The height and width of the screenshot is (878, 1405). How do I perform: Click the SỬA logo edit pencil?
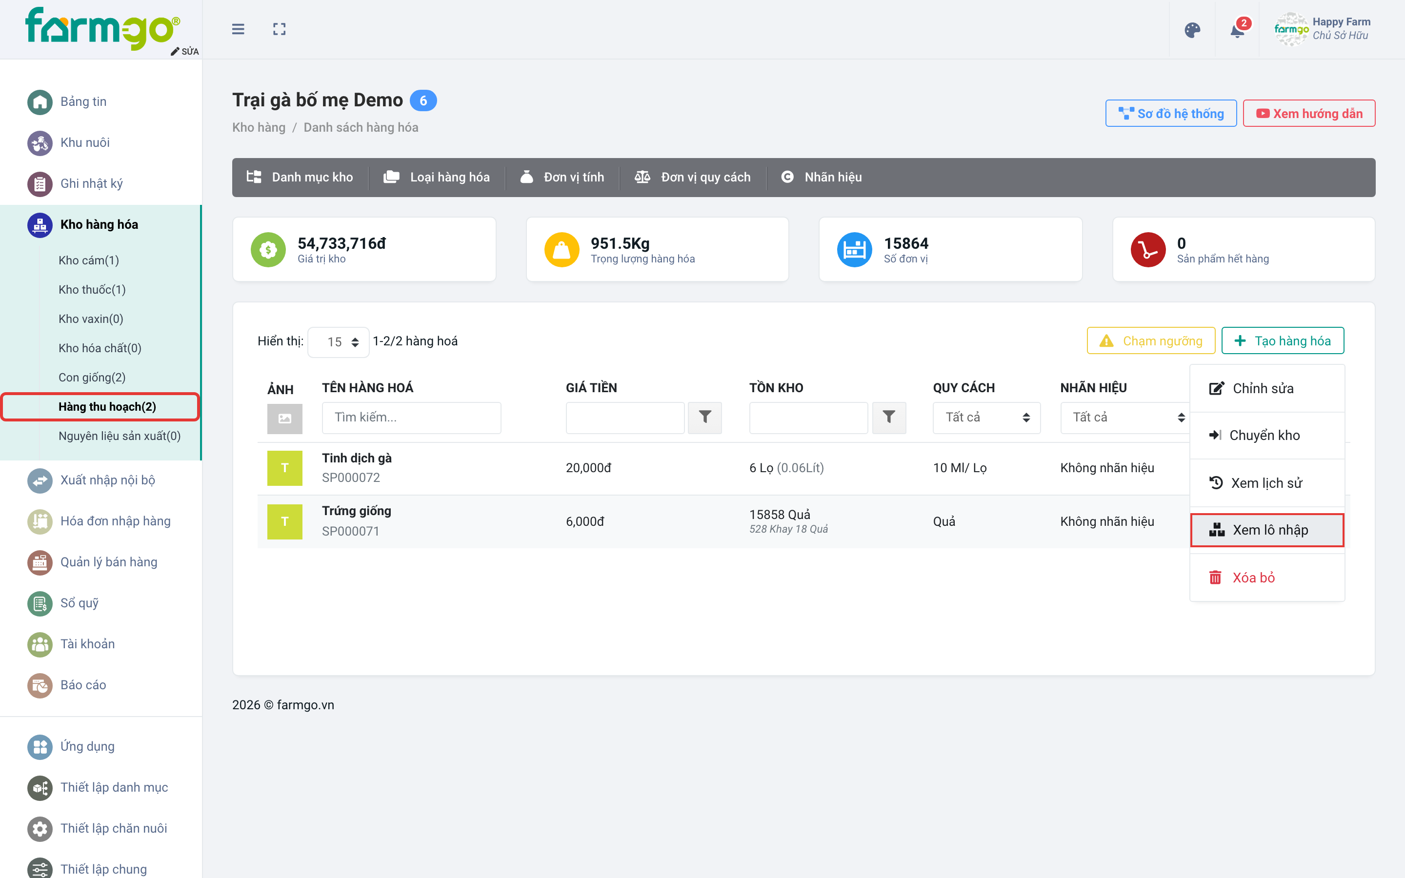pyautogui.click(x=184, y=51)
